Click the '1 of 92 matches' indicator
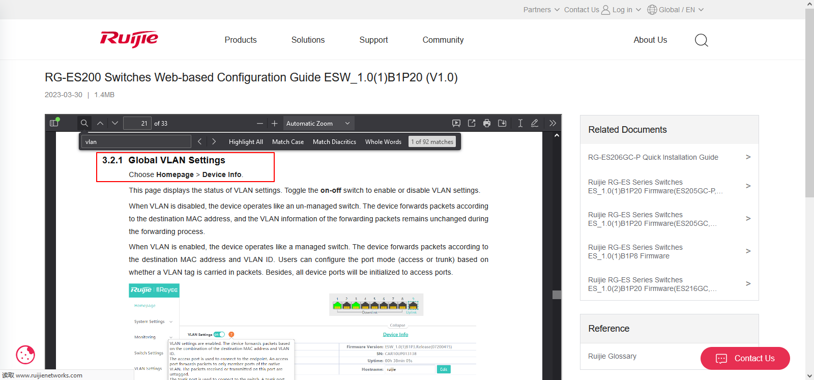This screenshot has width=814, height=380. click(432, 142)
